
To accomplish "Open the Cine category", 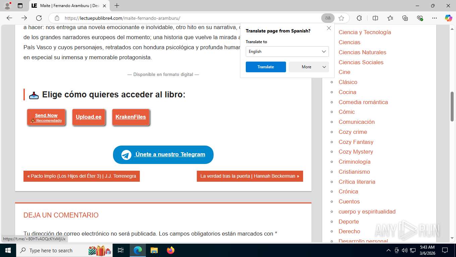I will 344,72.
